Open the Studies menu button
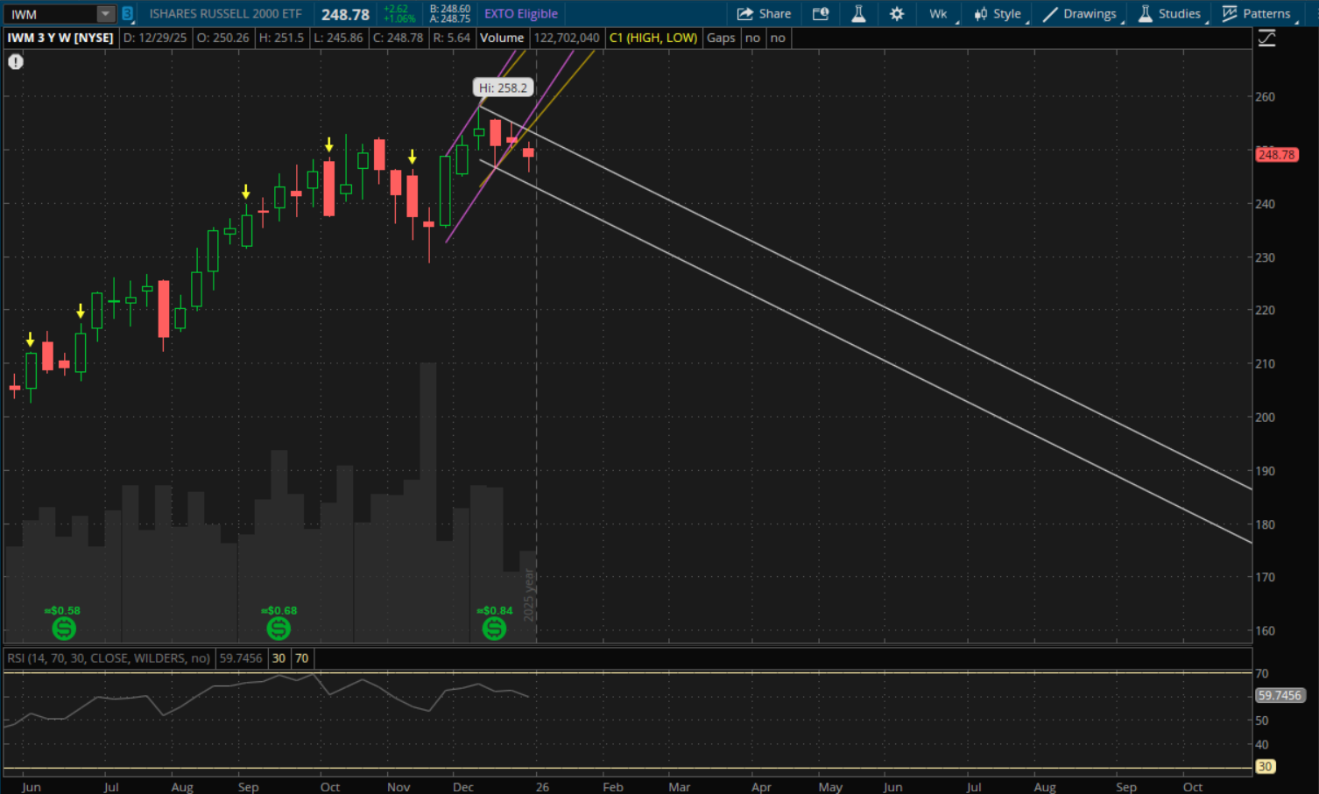Image resolution: width=1319 pixels, height=794 pixels. pyautogui.click(x=1170, y=14)
